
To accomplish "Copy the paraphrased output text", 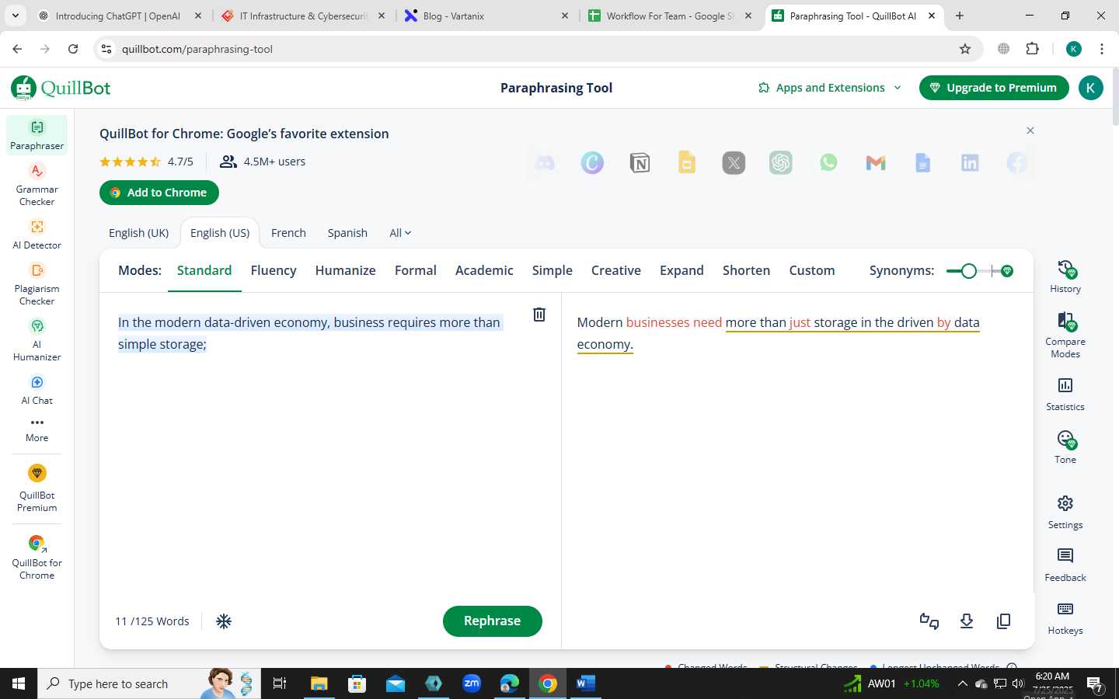I will coord(1004,621).
